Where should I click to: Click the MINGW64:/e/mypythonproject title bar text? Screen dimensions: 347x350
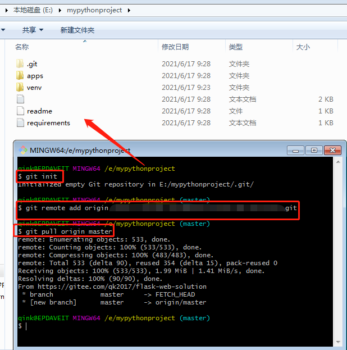[80, 151]
